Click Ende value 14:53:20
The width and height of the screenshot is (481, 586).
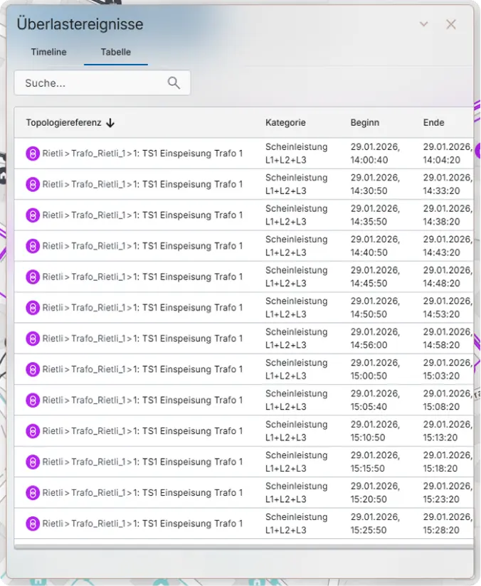(x=448, y=307)
